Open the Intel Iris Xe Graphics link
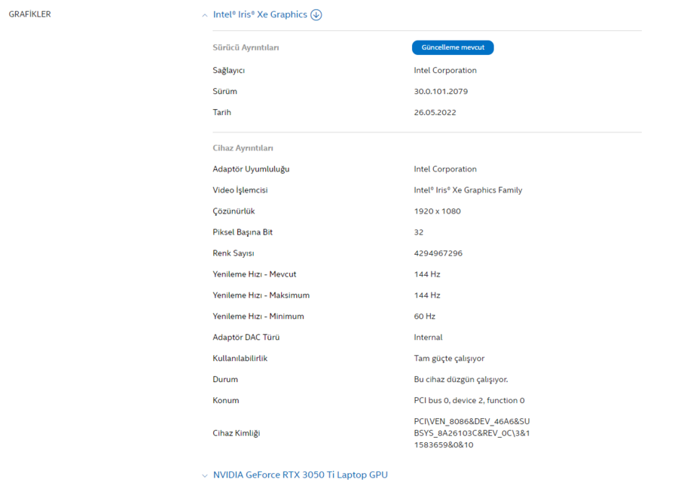 pyautogui.click(x=260, y=15)
